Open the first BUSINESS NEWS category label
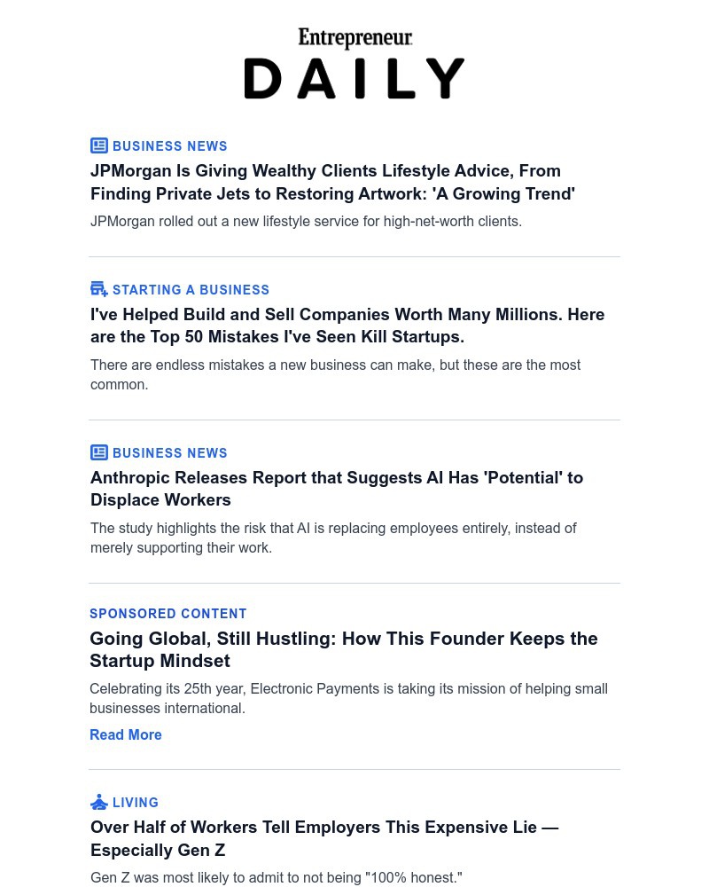Viewport: 709px width, 887px height. tap(169, 146)
